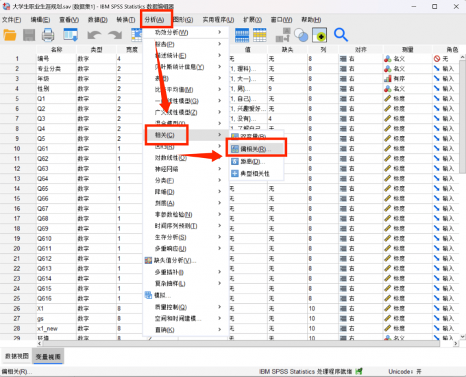Image resolution: width=466 pixels, height=377 pixels.
Task: Click the show all variables green plus icon
Action: coord(319,35)
